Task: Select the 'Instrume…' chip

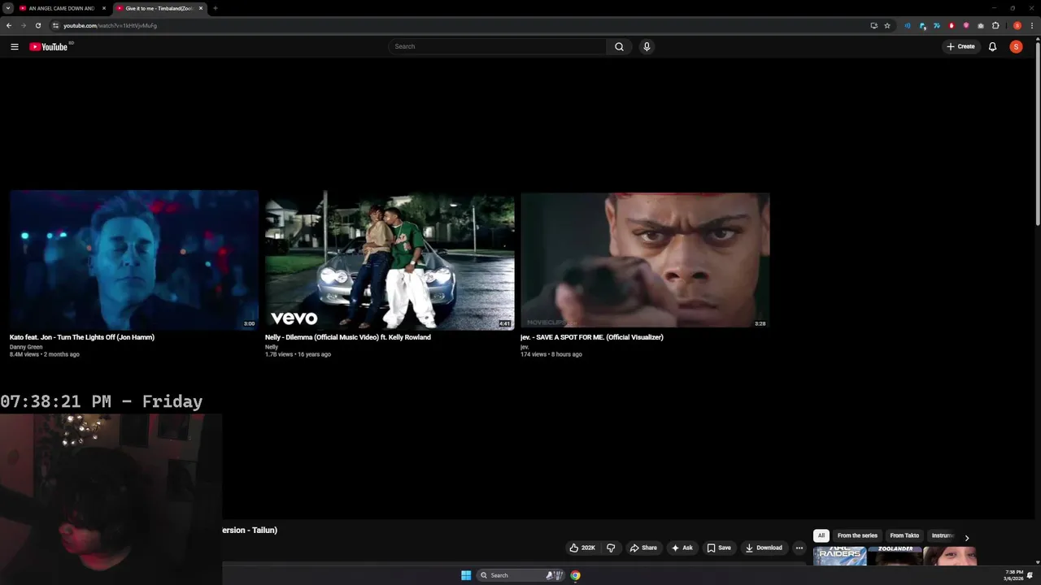Action: tap(943, 535)
